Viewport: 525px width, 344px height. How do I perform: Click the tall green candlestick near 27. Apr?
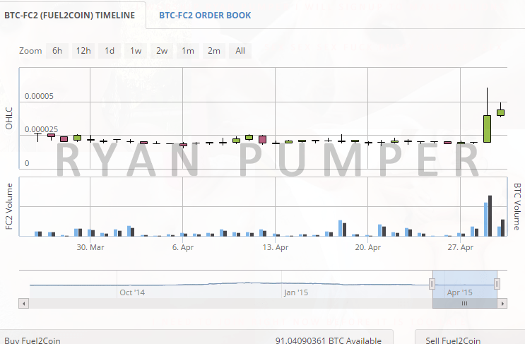click(487, 129)
